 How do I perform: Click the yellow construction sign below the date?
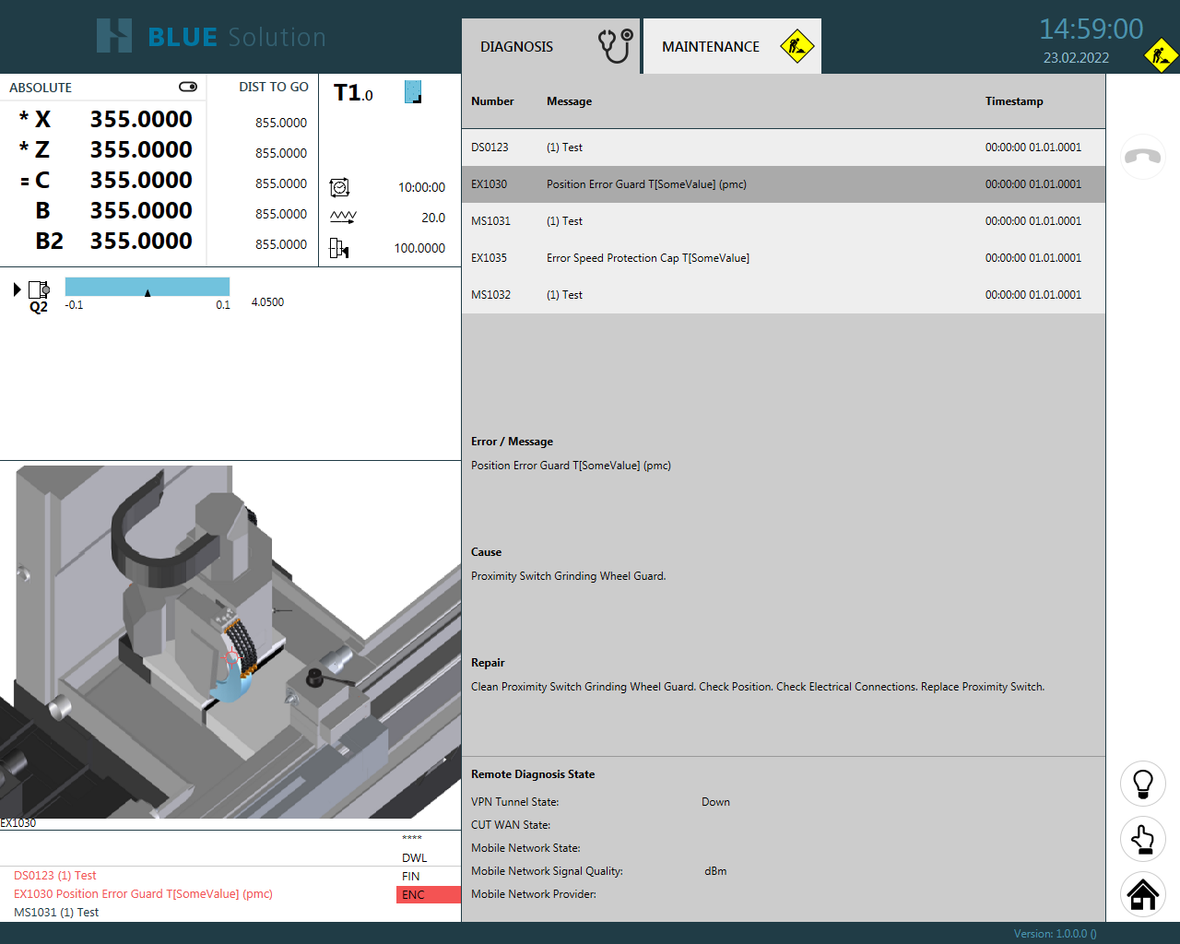(1161, 56)
